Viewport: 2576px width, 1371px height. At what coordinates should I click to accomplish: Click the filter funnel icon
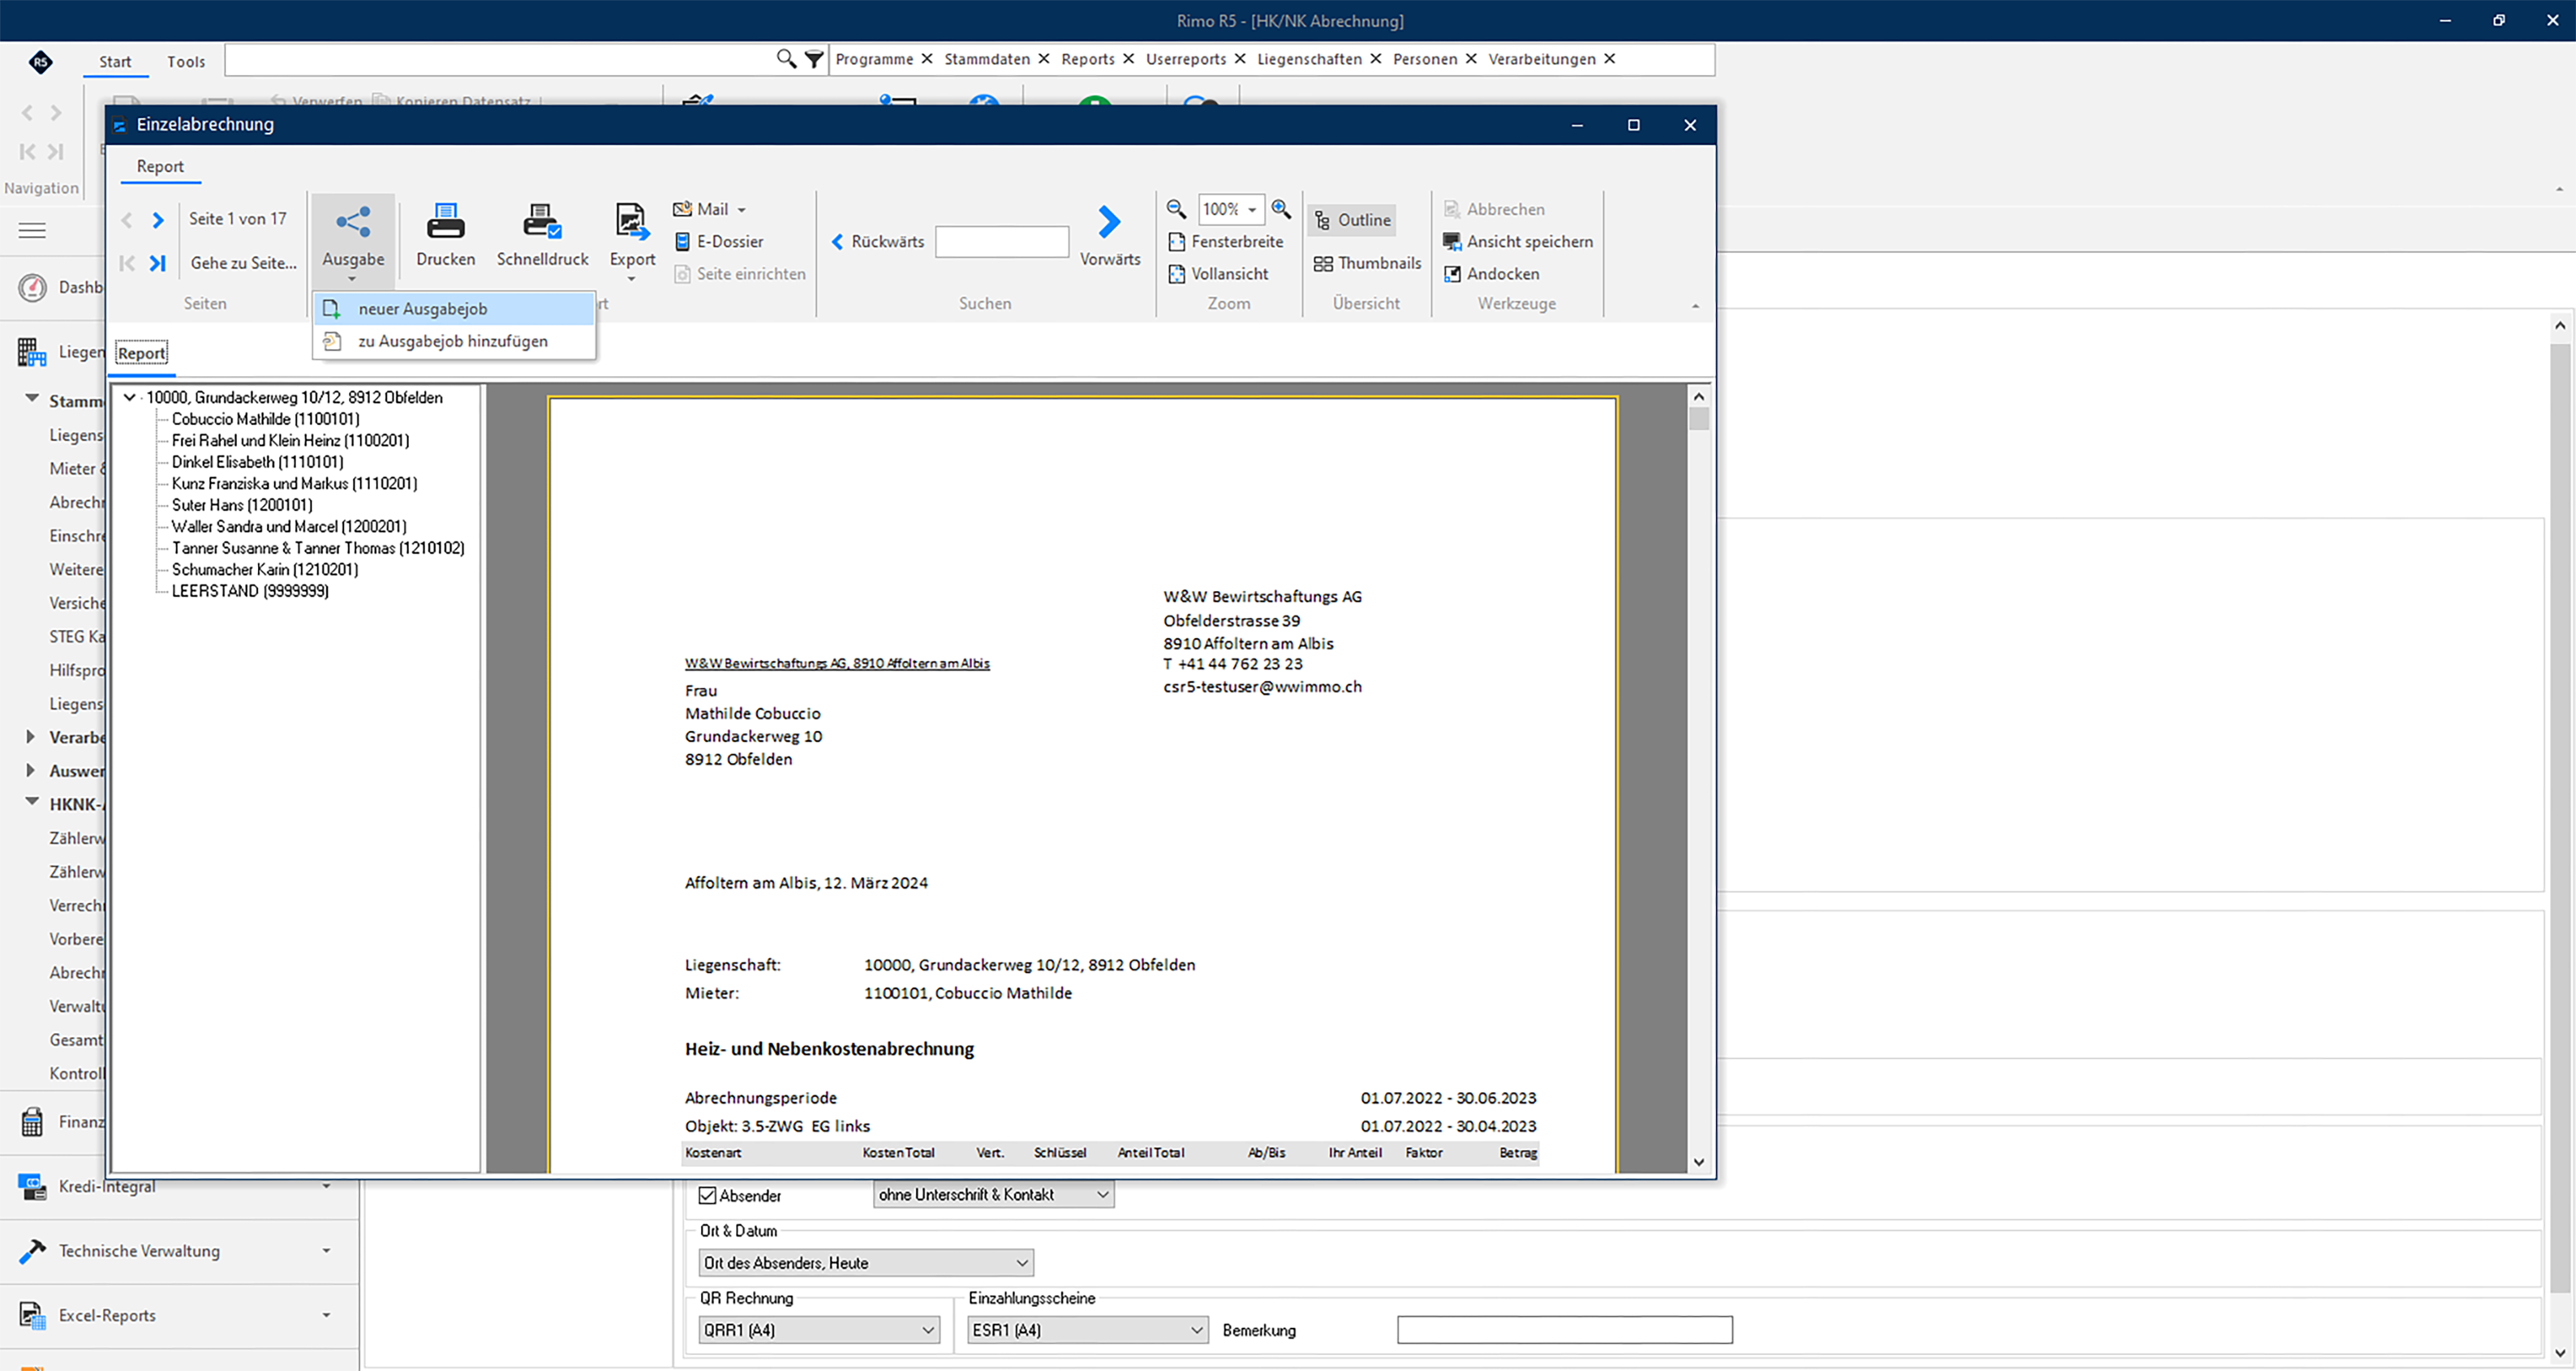tap(814, 59)
